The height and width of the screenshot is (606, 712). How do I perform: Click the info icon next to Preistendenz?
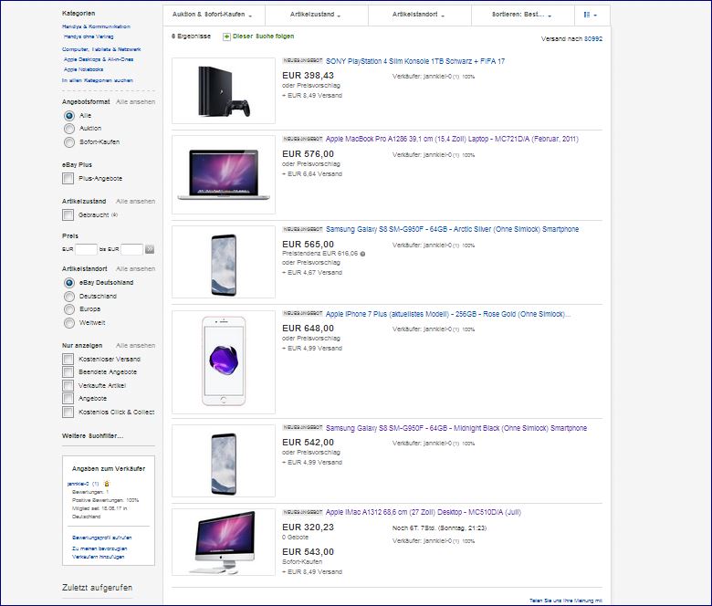362,254
